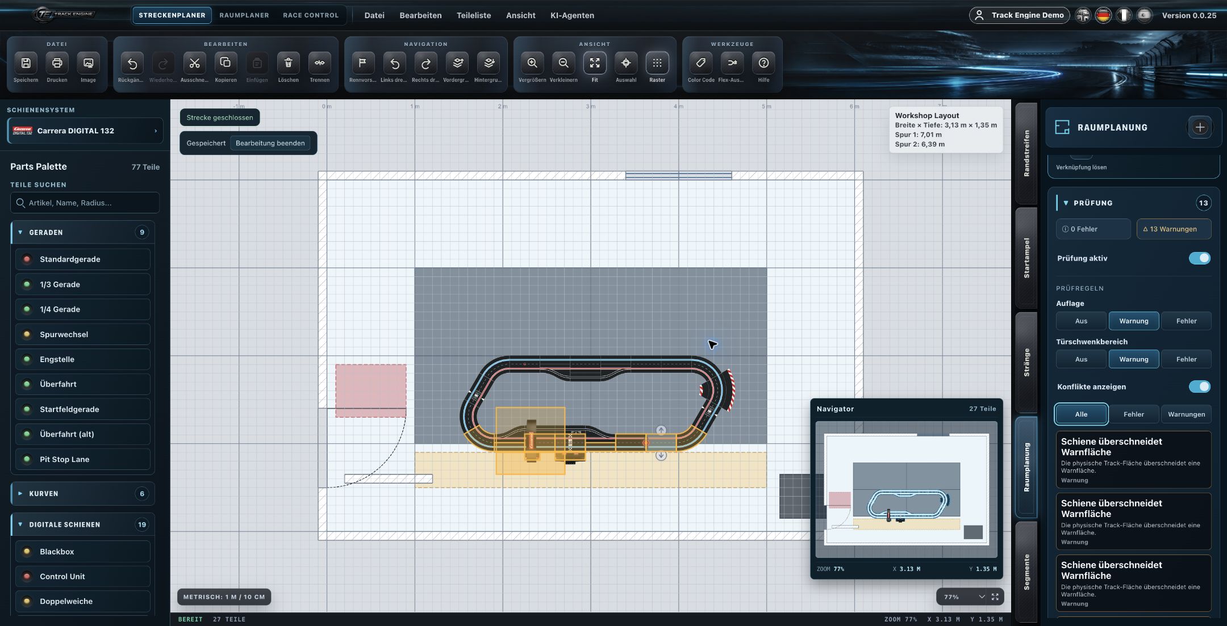The image size is (1227, 626).
Task: Open the Hilfe help icon
Action: click(763, 63)
